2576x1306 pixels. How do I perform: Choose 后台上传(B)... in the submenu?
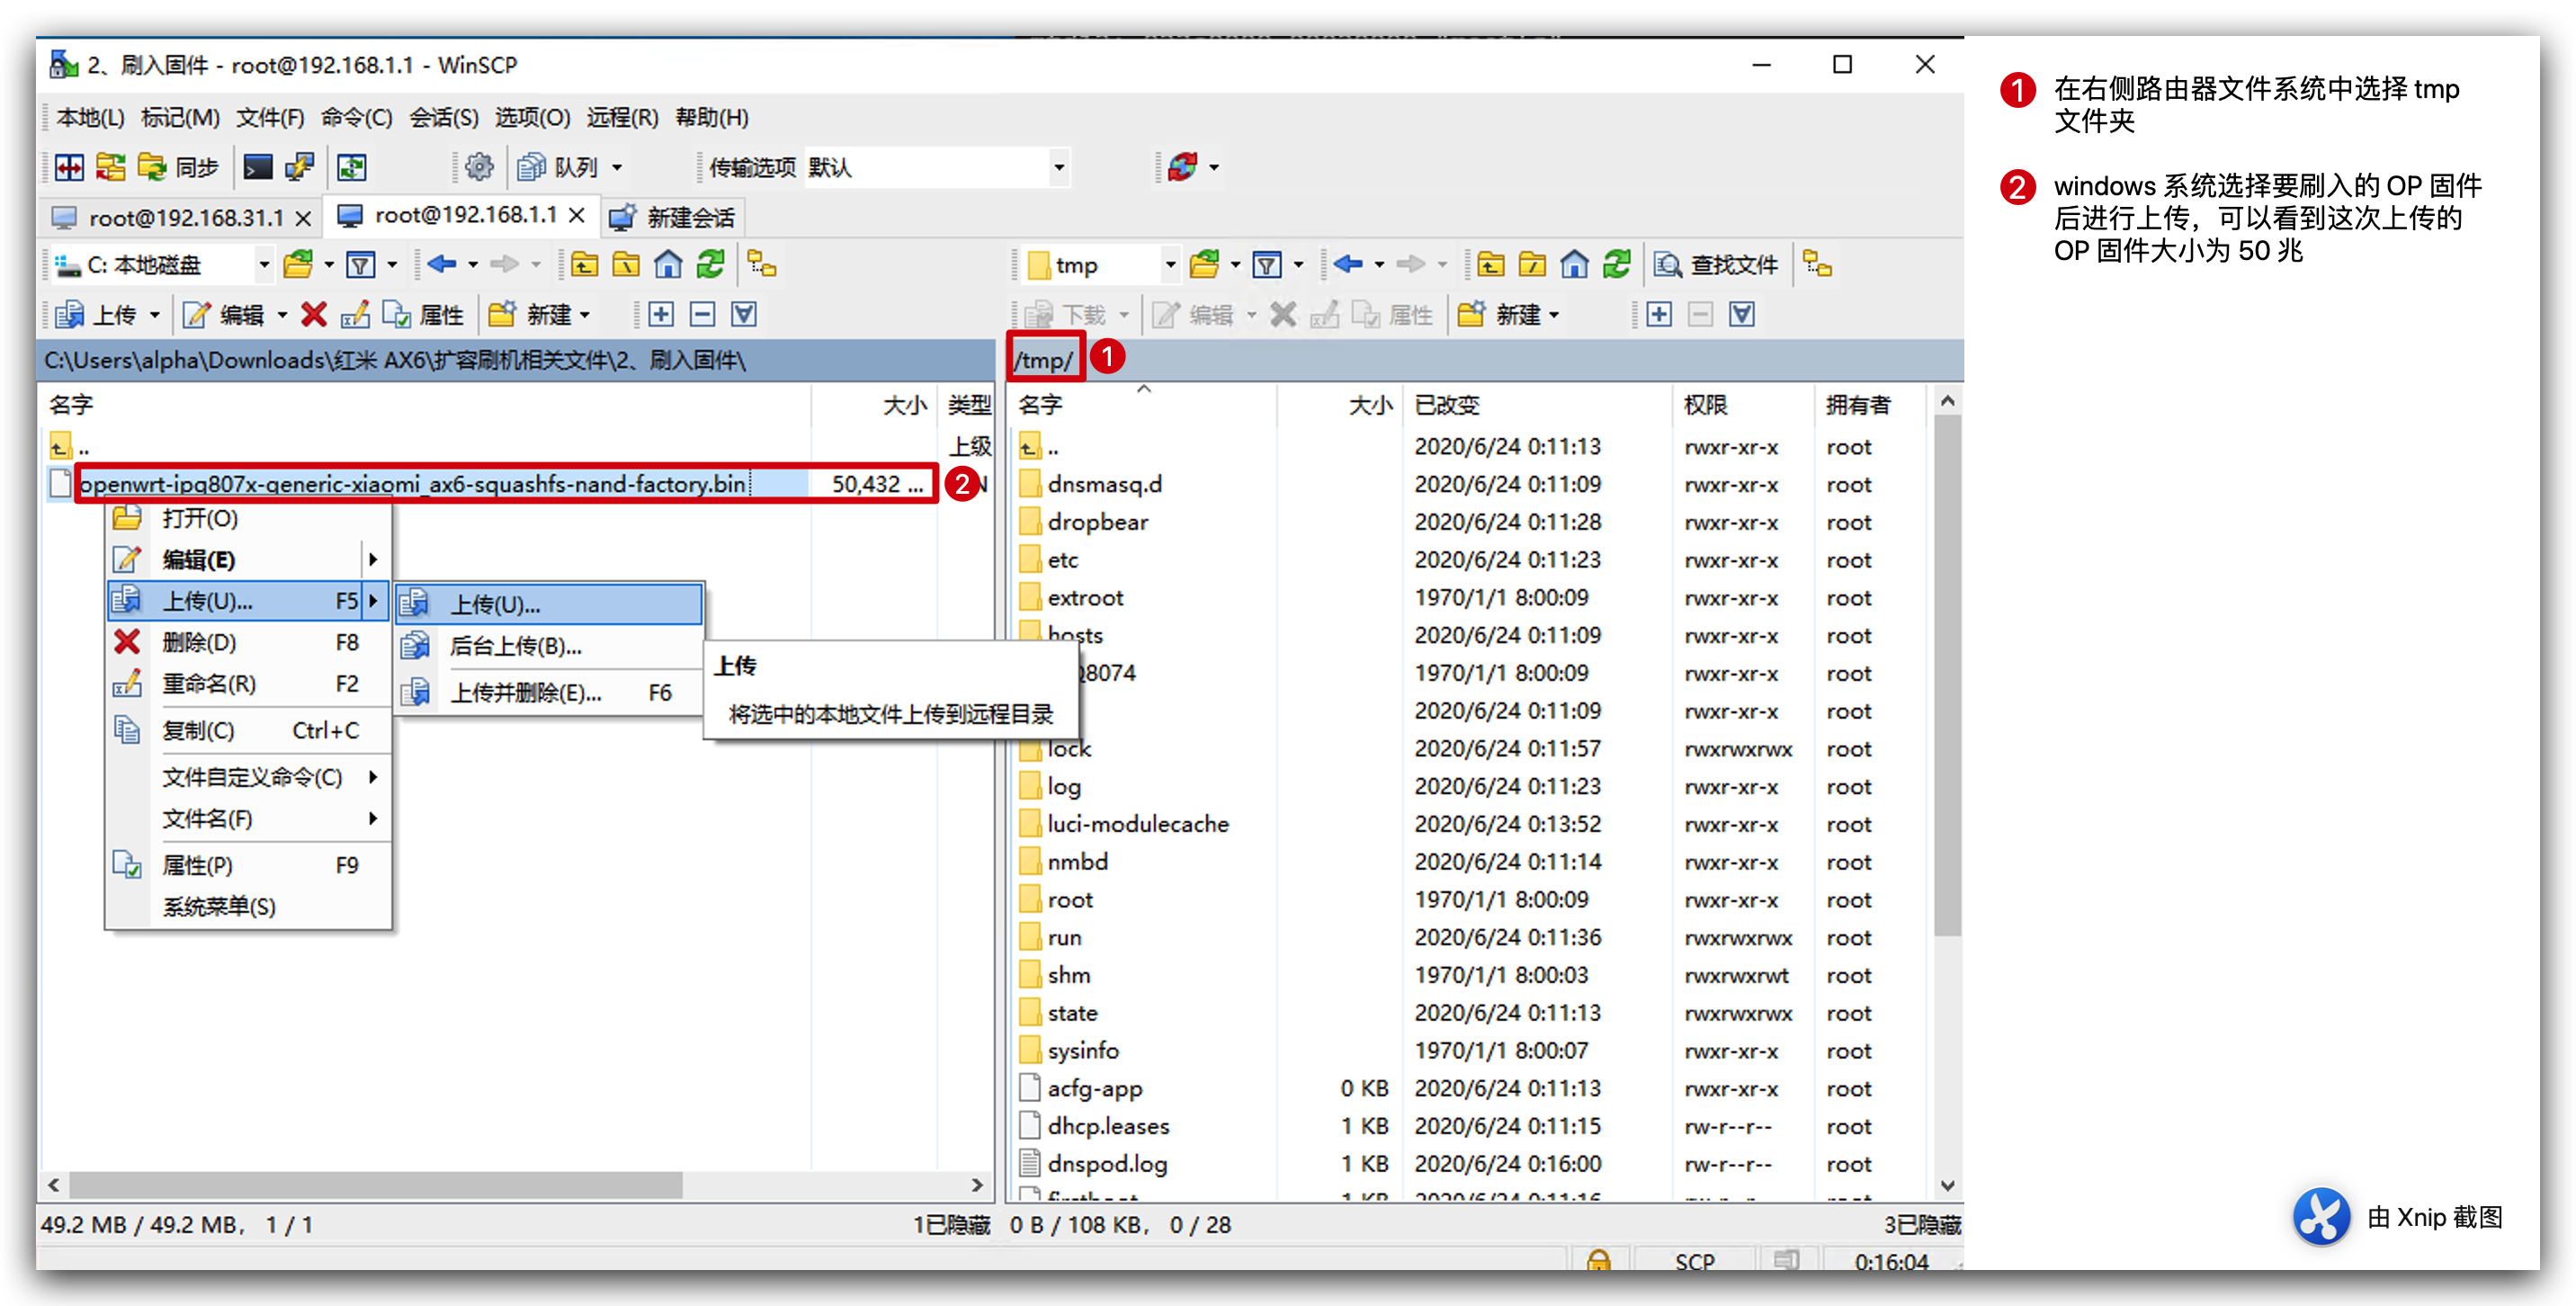click(548, 646)
